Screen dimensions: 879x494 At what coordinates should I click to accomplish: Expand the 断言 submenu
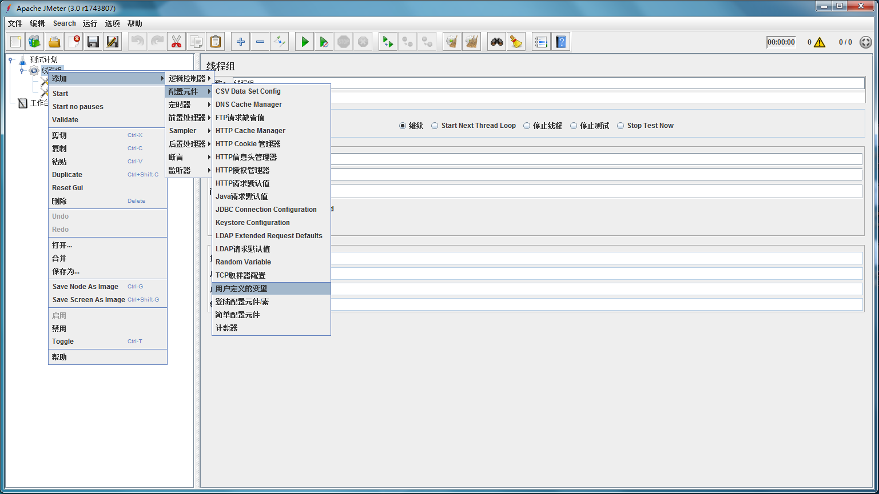point(189,157)
